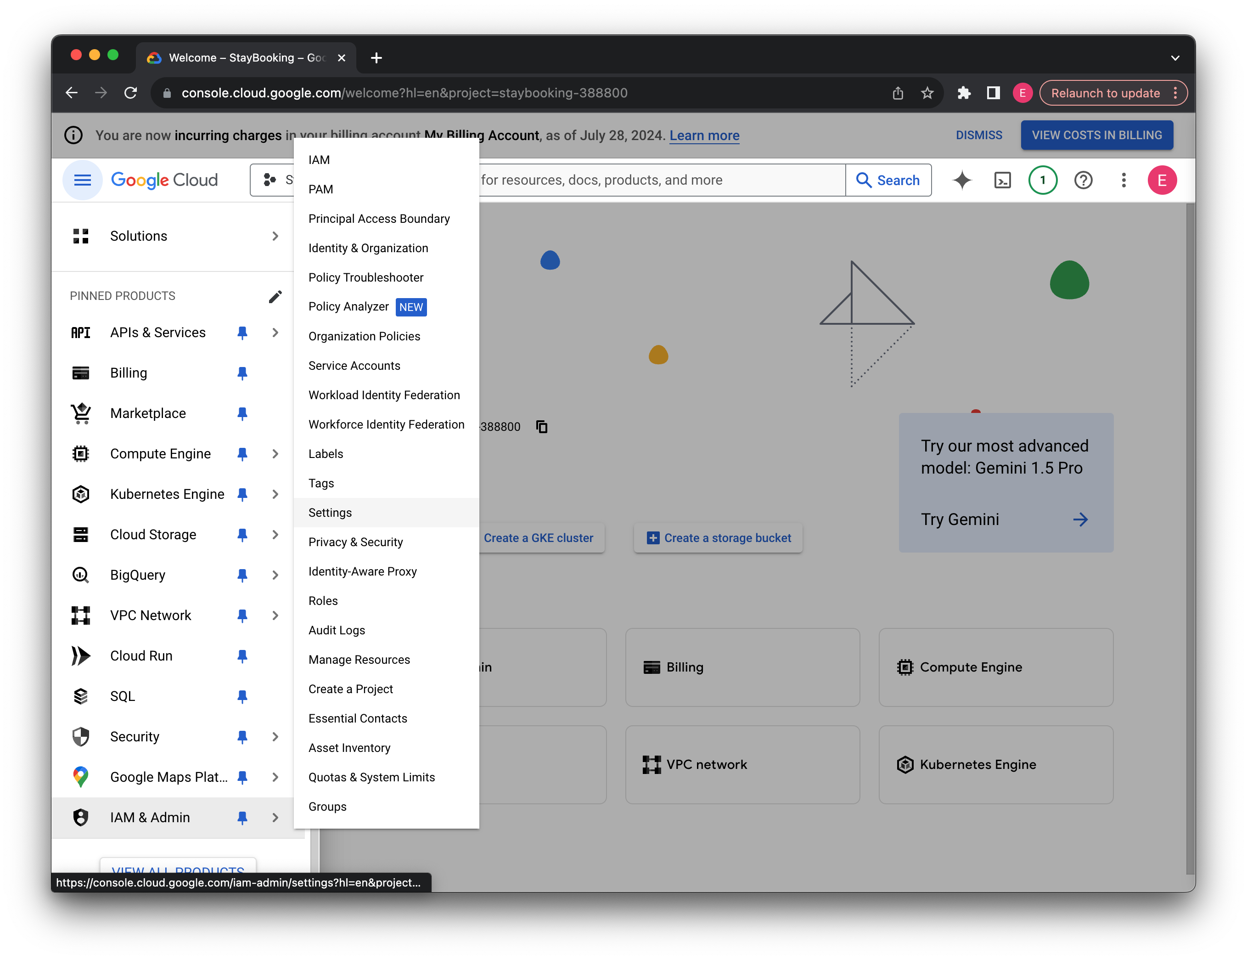Click the Settings option in dropdown

click(330, 512)
